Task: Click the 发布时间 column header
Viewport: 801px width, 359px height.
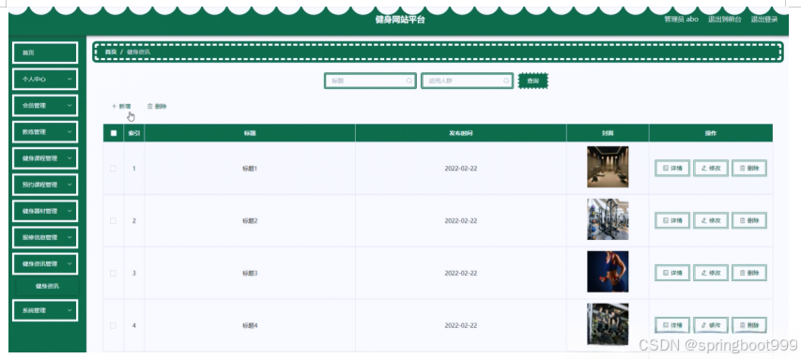Action: tap(461, 133)
